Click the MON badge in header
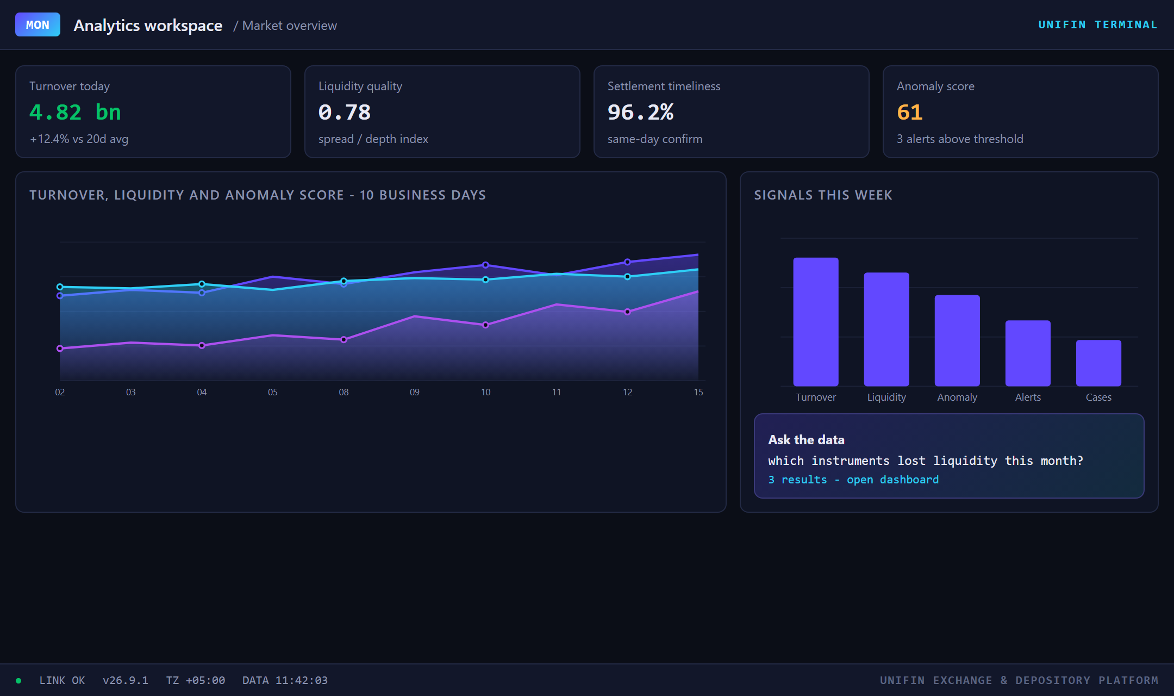The width and height of the screenshot is (1174, 696). [x=38, y=25]
